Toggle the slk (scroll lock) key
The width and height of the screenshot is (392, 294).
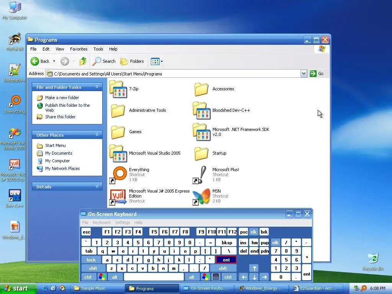[253, 232]
